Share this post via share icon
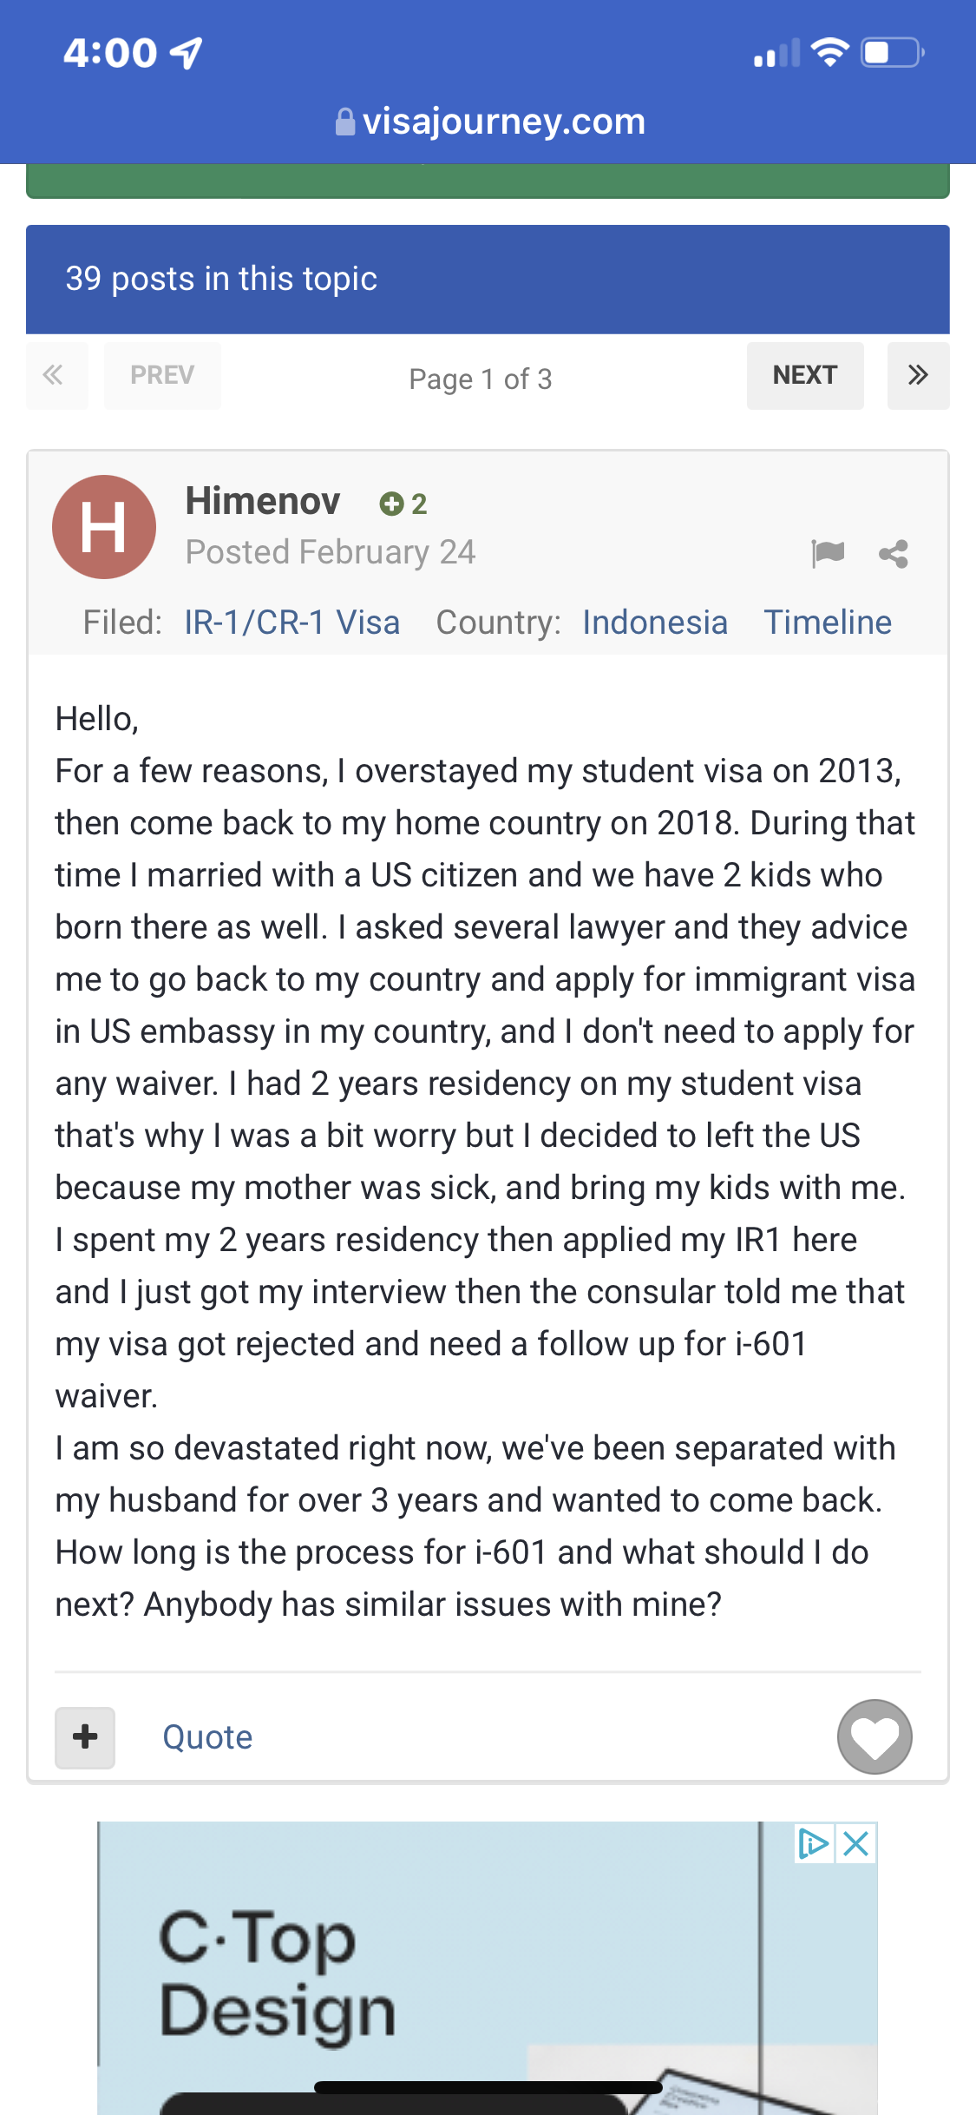Image resolution: width=976 pixels, height=2115 pixels. click(894, 554)
